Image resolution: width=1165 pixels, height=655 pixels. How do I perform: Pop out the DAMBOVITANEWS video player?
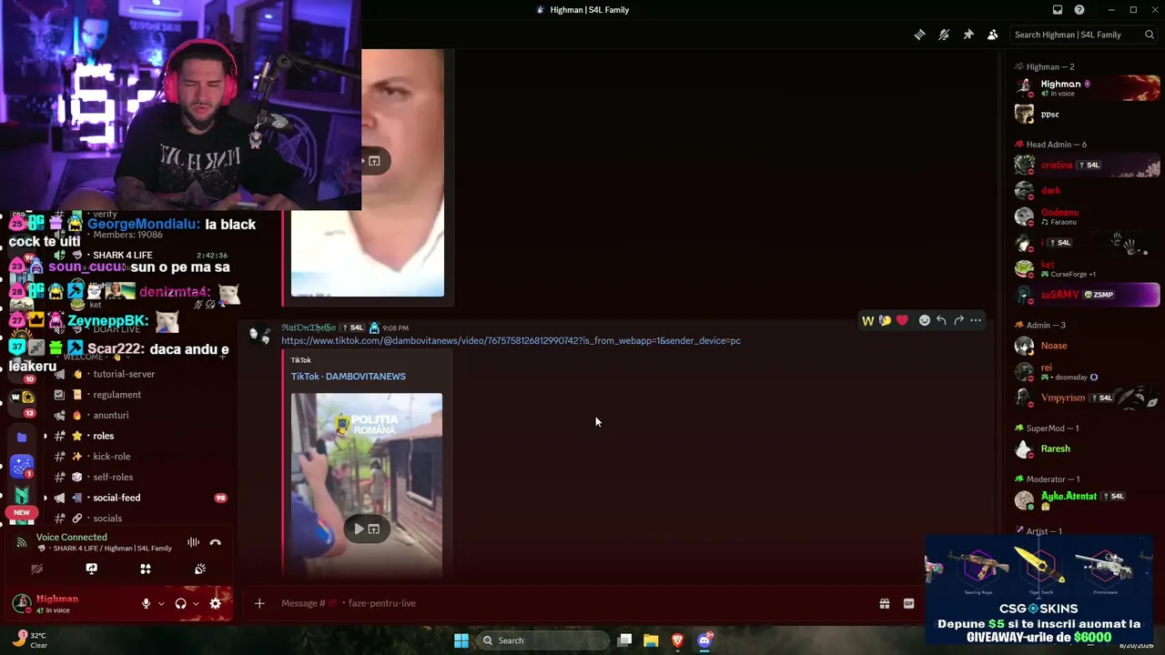click(x=374, y=529)
